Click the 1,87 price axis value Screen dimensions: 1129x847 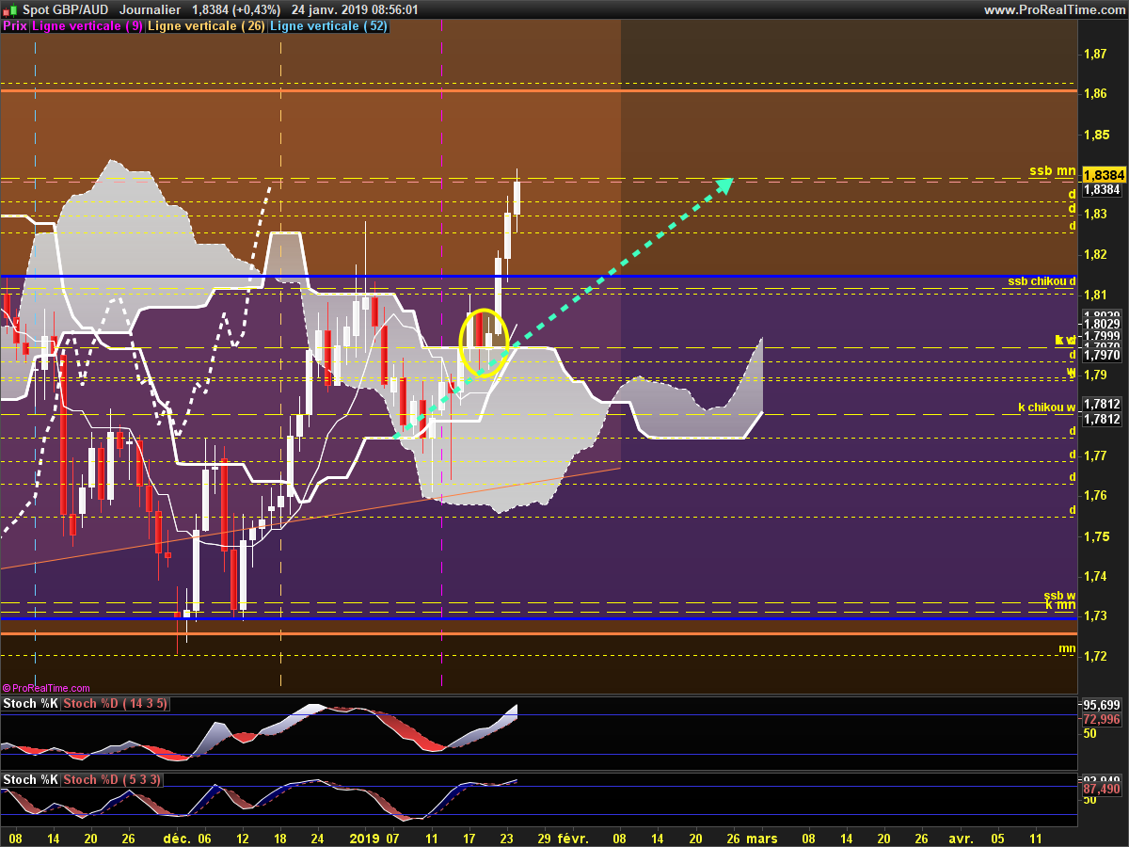[x=1094, y=55]
